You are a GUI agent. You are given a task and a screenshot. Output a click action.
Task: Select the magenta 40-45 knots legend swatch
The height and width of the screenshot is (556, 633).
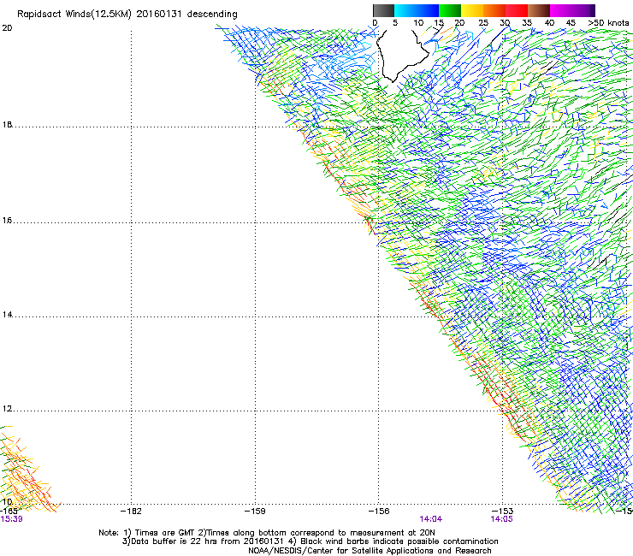tap(561, 10)
